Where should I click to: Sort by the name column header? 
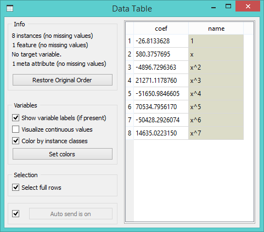pos(216,29)
